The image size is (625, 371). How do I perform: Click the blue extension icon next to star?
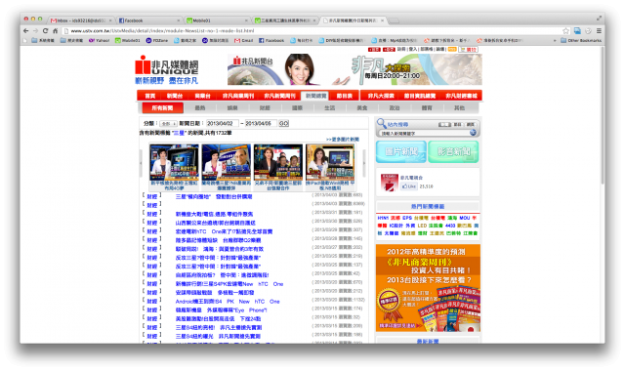pyautogui.click(x=577, y=30)
